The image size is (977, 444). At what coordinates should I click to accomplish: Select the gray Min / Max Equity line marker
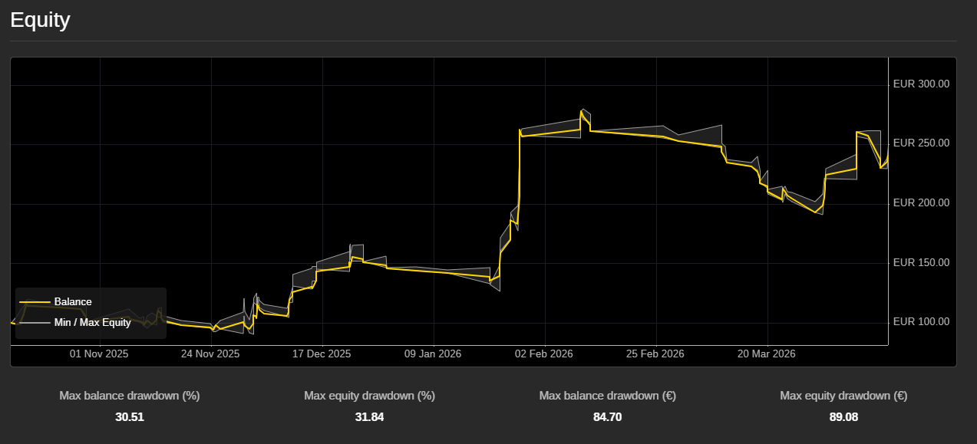(x=35, y=323)
